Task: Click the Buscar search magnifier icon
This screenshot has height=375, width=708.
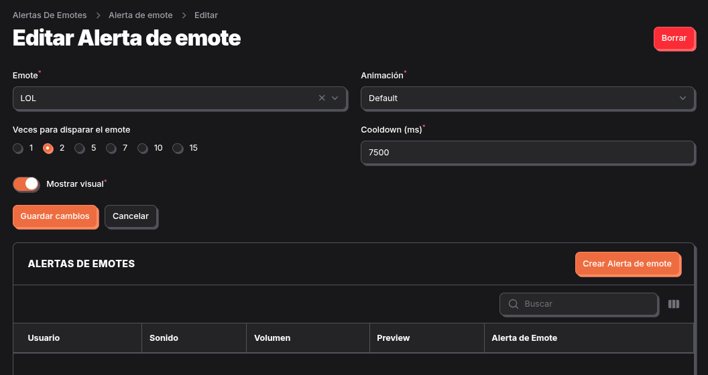Action: pos(514,304)
